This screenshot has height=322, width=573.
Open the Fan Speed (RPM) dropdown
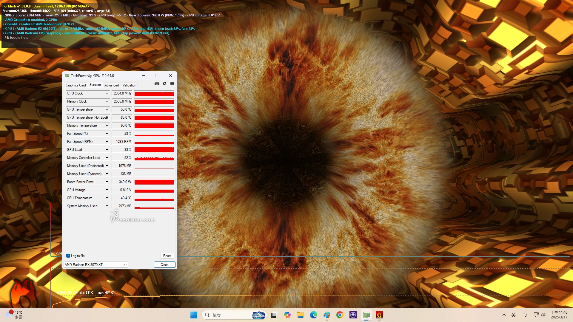pyautogui.click(x=107, y=142)
